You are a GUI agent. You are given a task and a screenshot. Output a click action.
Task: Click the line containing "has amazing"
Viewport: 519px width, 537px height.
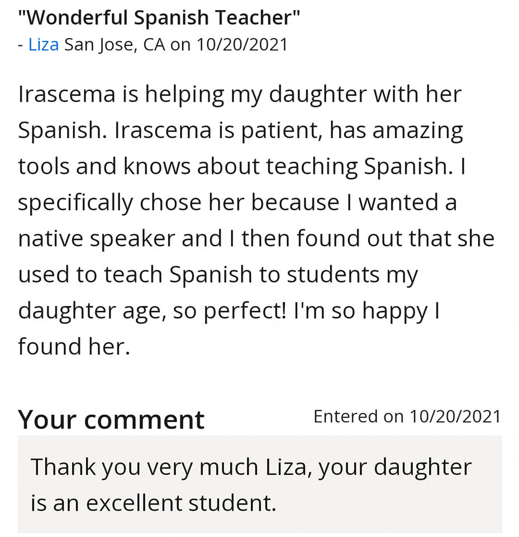pos(241,131)
